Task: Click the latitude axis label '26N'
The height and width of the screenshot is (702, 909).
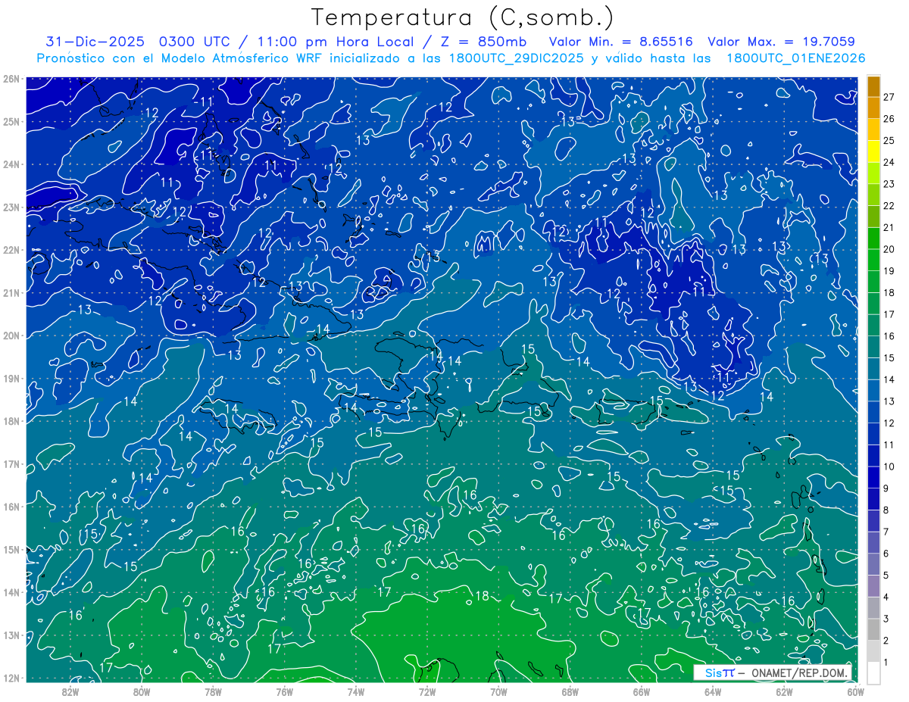Action: (x=11, y=79)
